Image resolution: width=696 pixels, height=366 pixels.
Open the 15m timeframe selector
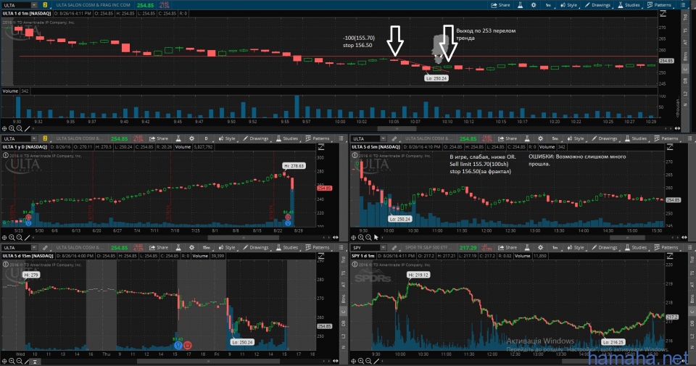206,248
